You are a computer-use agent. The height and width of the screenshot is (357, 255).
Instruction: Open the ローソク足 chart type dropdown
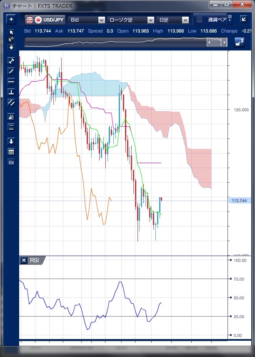[130, 20]
